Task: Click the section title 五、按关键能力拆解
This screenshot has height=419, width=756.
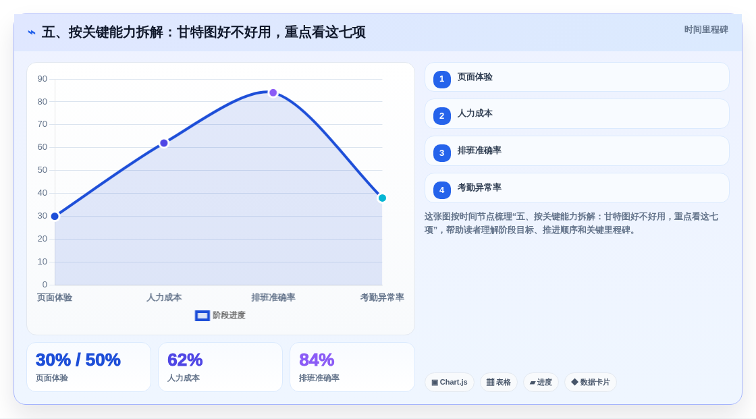Action: 203,32
